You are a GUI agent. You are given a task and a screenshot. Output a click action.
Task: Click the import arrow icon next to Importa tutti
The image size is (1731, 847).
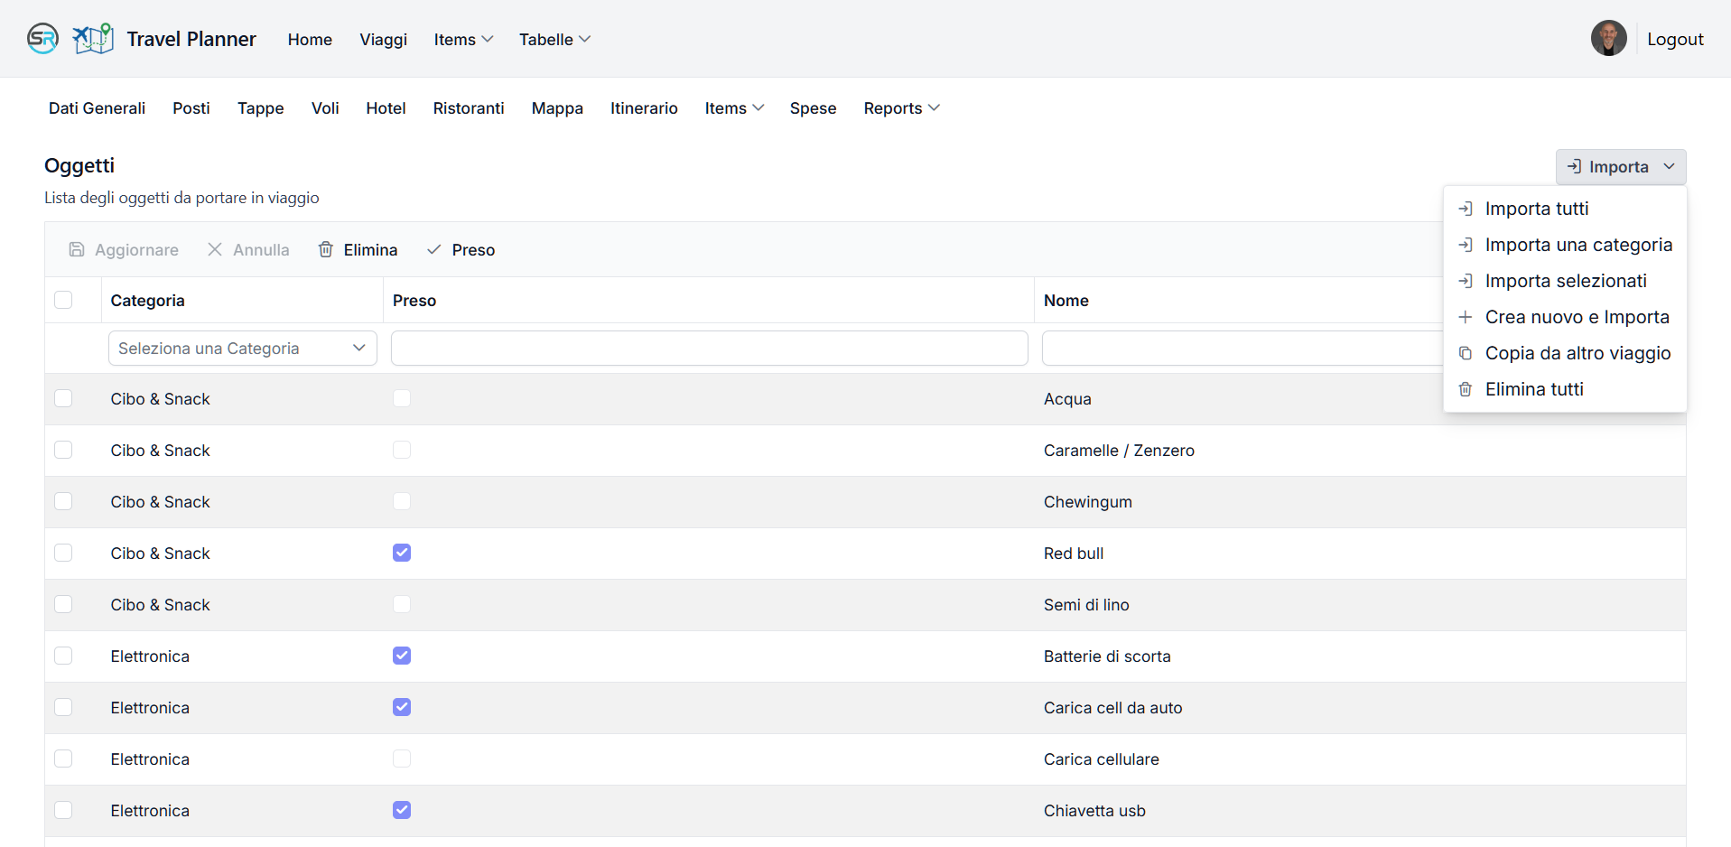(1466, 209)
